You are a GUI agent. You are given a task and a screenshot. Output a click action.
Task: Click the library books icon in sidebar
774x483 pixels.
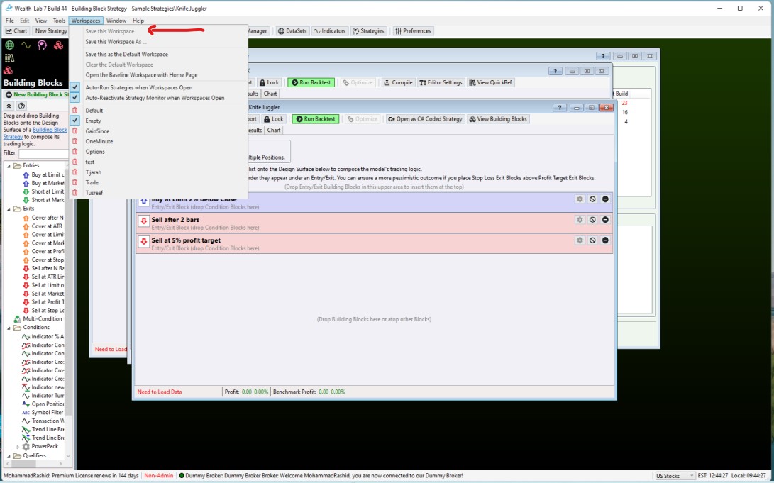click(x=9, y=58)
